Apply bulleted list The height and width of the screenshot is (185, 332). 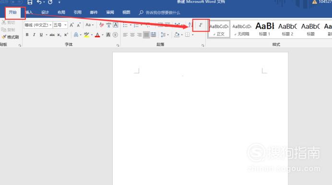[x=125, y=25]
